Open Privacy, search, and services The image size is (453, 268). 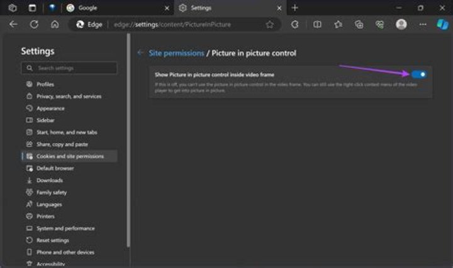point(69,96)
